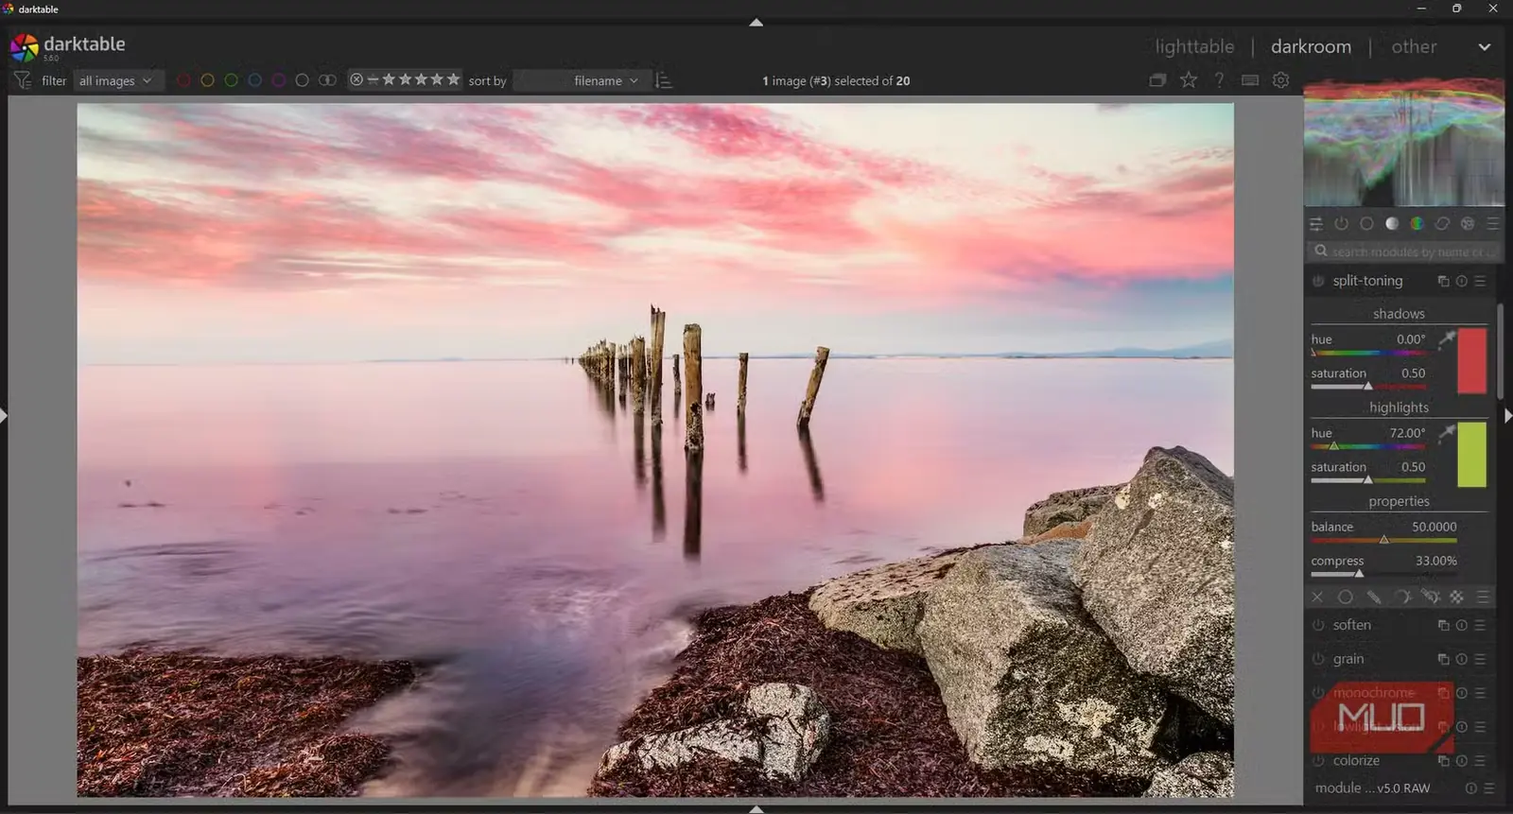Open the green highlights color swatch
Viewport: 1513px width, 814px height.
click(x=1471, y=454)
